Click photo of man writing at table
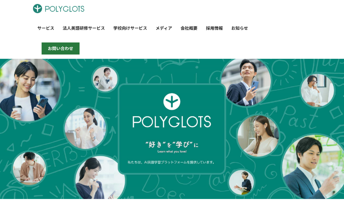344x202 pixels. pyautogui.click(x=29, y=168)
